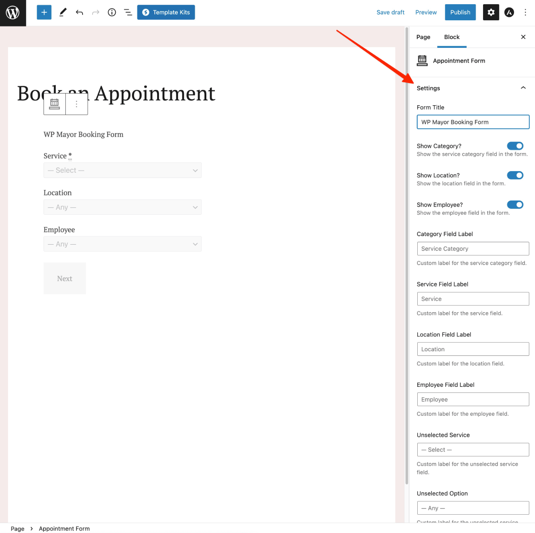535x533 pixels.
Task: Close the settings sidebar
Action: click(x=523, y=37)
